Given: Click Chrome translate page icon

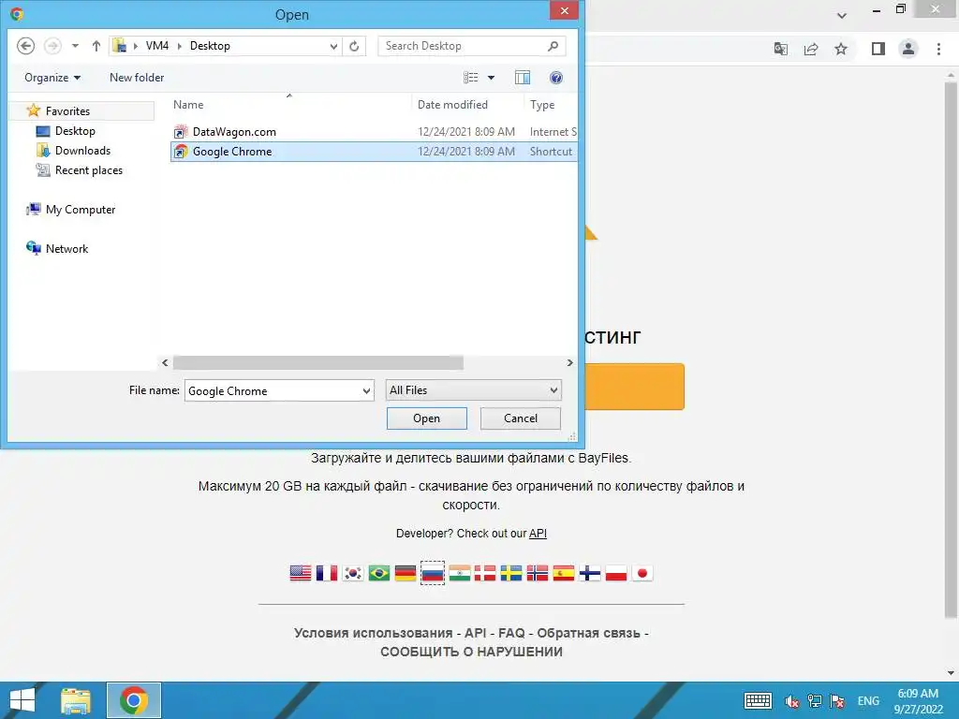Looking at the screenshot, I should click(x=780, y=49).
